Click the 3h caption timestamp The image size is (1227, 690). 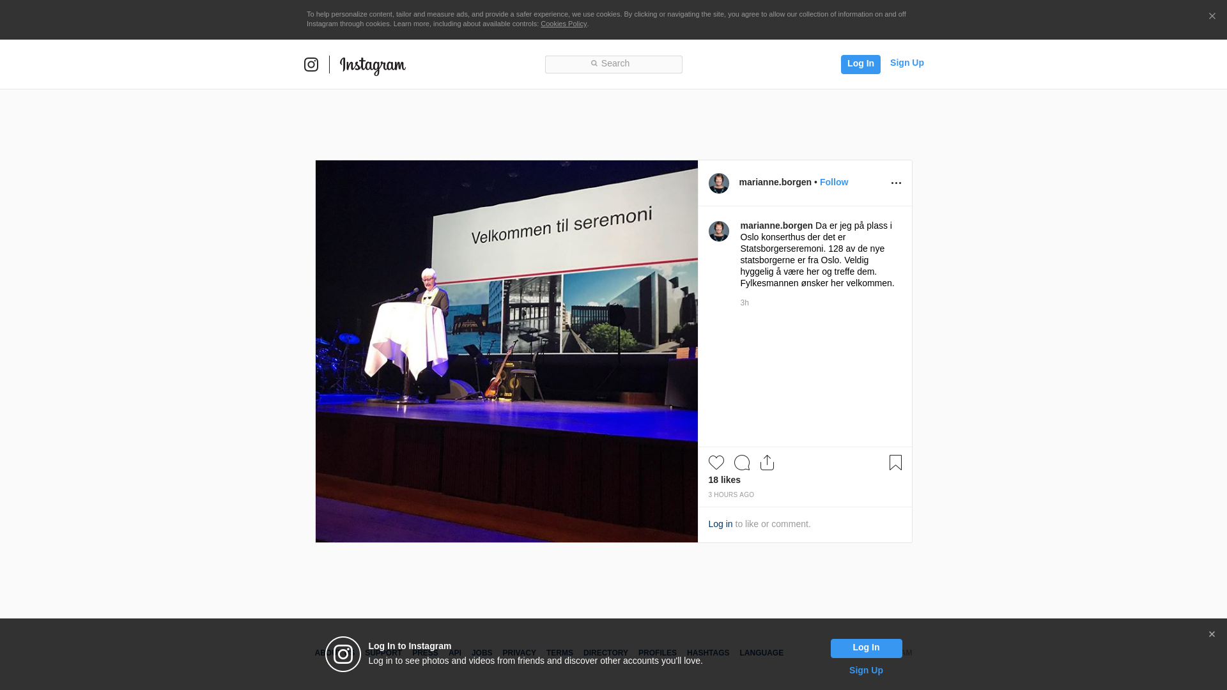745,303
